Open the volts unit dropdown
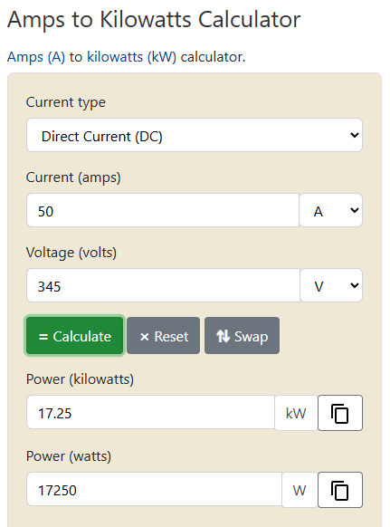The height and width of the screenshot is (527, 390). pyautogui.click(x=331, y=285)
